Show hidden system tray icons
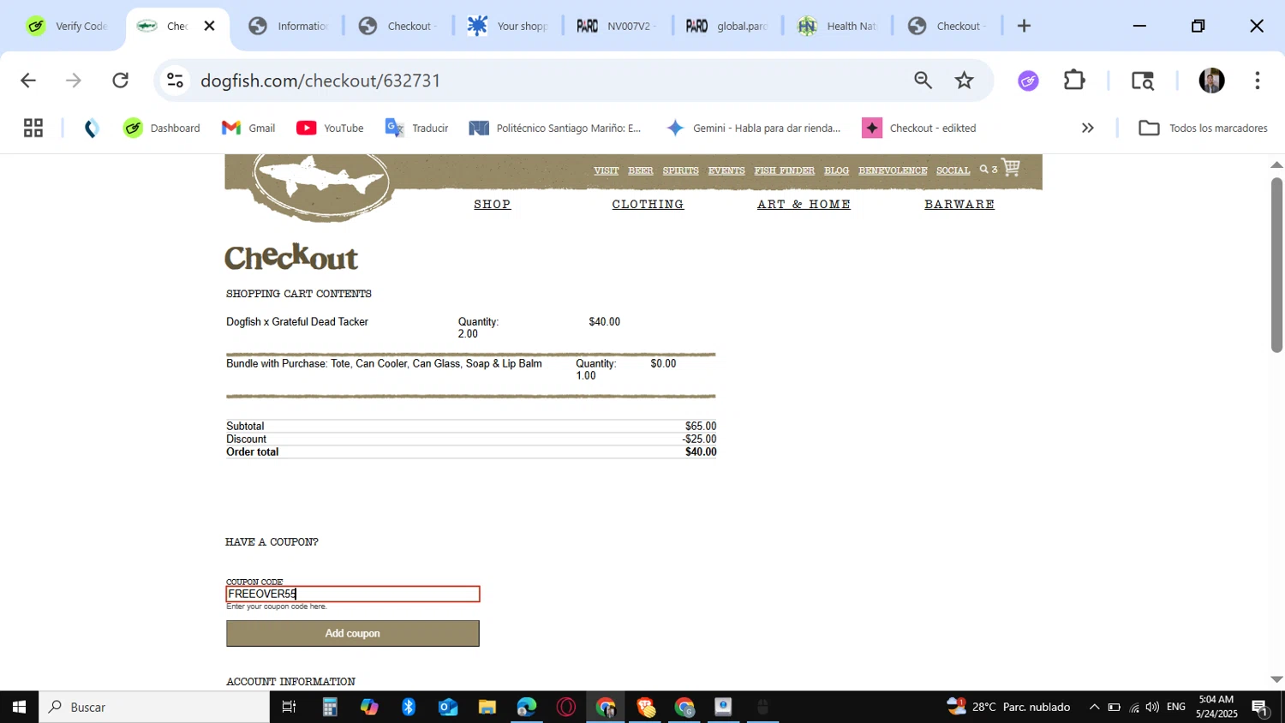1285x723 pixels. point(1094,707)
